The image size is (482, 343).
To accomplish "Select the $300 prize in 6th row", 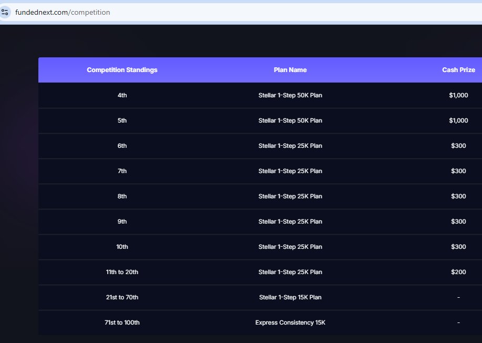I will [x=458, y=146].
